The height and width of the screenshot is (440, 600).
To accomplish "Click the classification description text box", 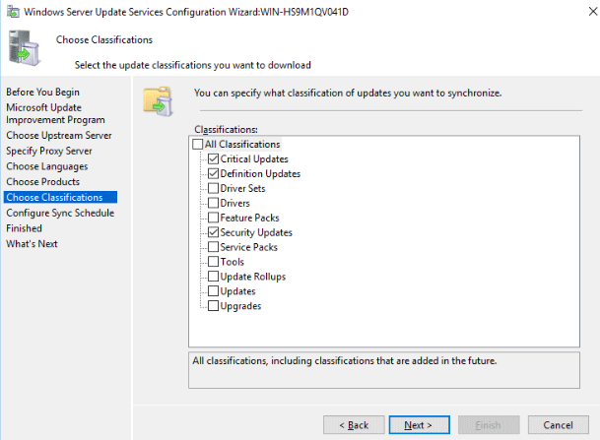I will [x=384, y=370].
